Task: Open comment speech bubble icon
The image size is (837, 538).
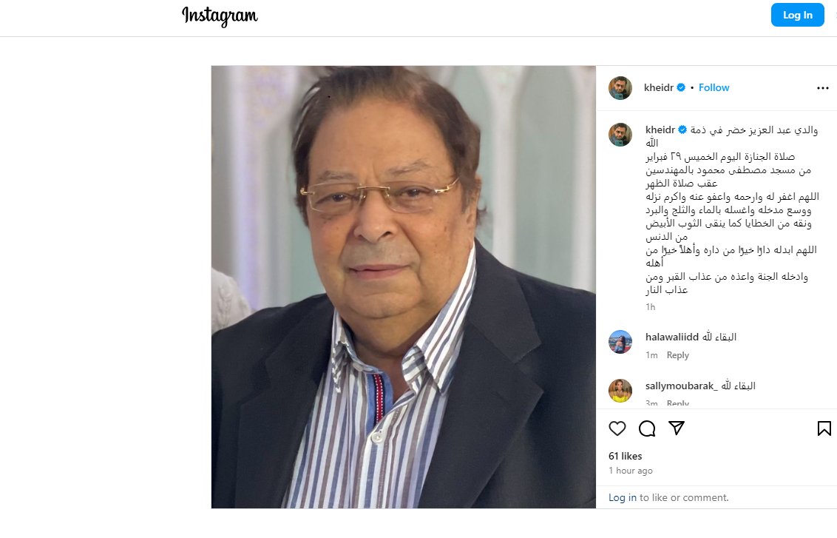Action: click(647, 428)
